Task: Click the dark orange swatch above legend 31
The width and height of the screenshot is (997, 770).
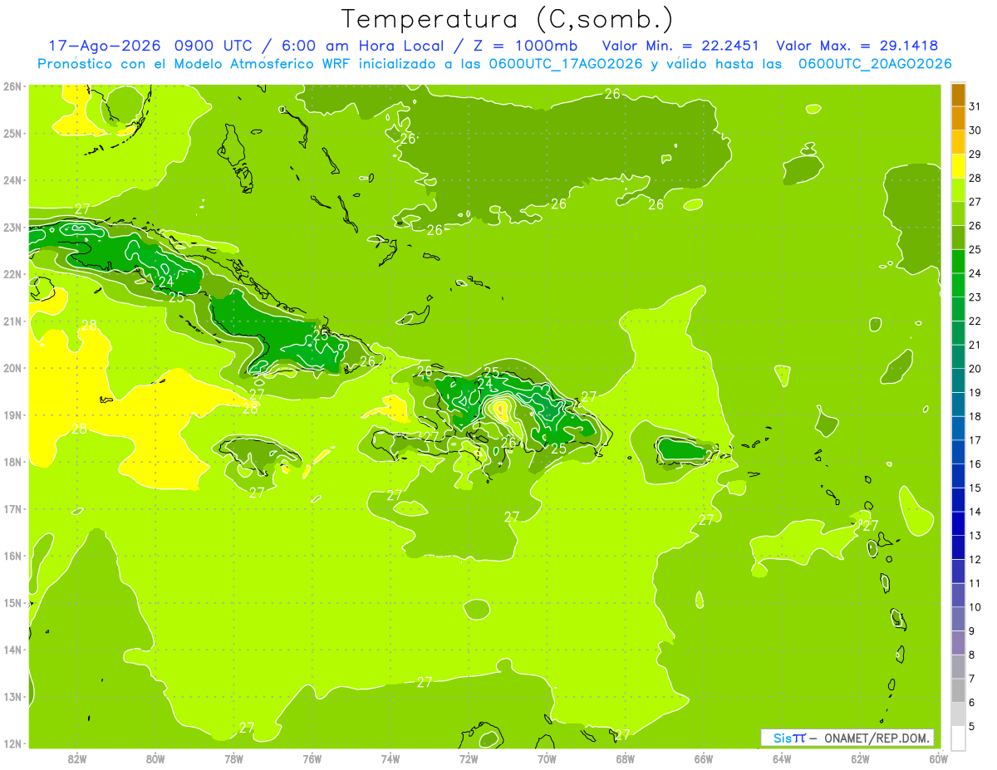Action: (958, 95)
